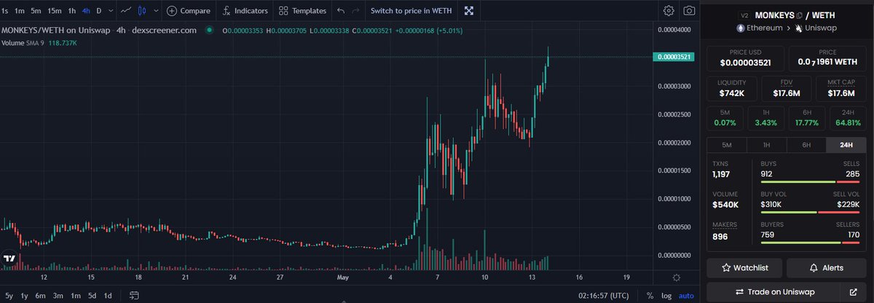Select the 6H 17.77% change card
The height and width of the screenshot is (303, 874).
point(807,118)
